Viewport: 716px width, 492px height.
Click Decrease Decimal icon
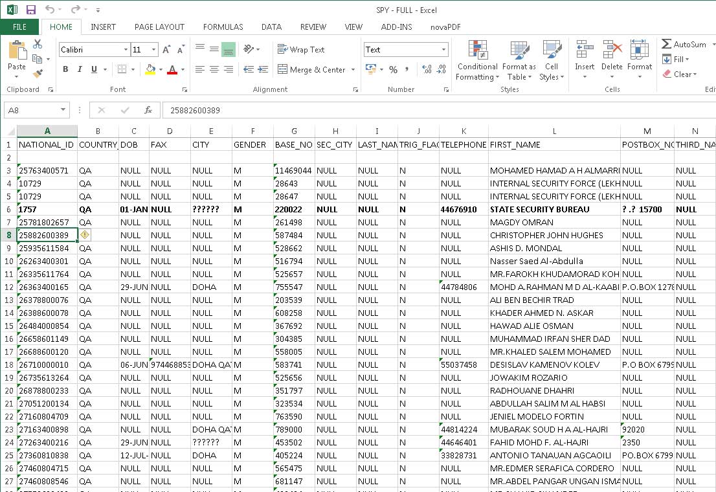pyautogui.click(x=442, y=69)
